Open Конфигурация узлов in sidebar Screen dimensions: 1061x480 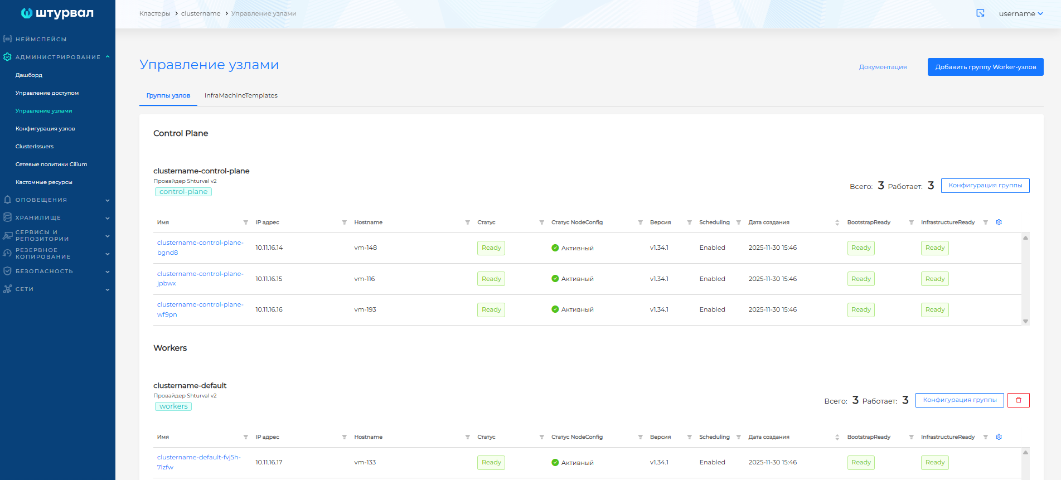click(x=45, y=129)
